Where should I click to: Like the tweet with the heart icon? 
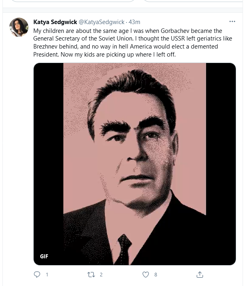[146, 275]
